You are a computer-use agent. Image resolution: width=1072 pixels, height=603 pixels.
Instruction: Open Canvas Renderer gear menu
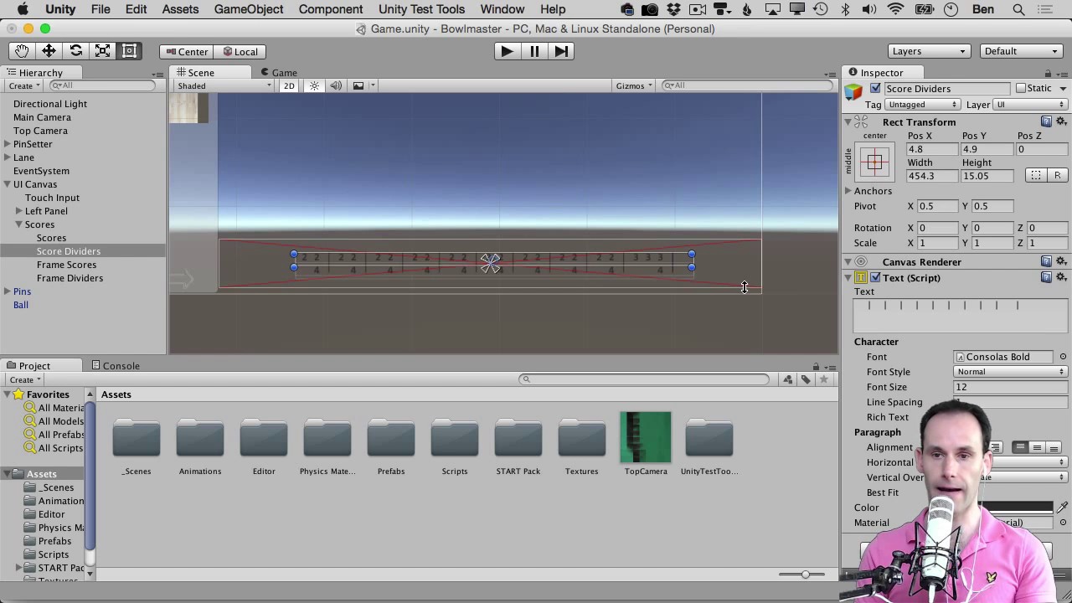(x=1061, y=261)
